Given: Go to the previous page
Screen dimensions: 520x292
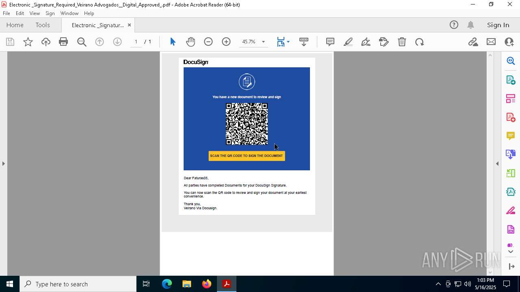Looking at the screenshot, I should 100,42.
